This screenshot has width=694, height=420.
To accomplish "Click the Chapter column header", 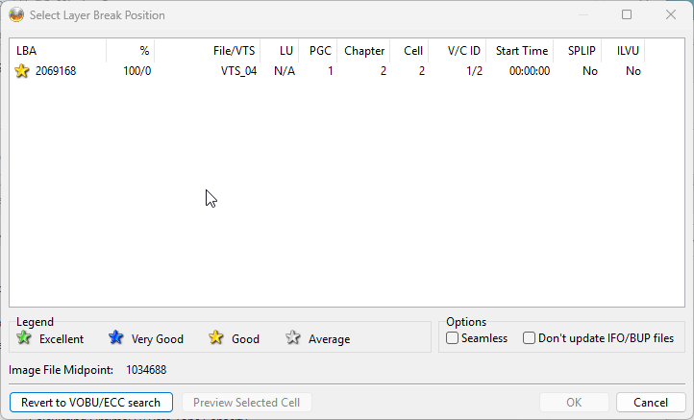I will pyautogui.click(x=363, y=51).
